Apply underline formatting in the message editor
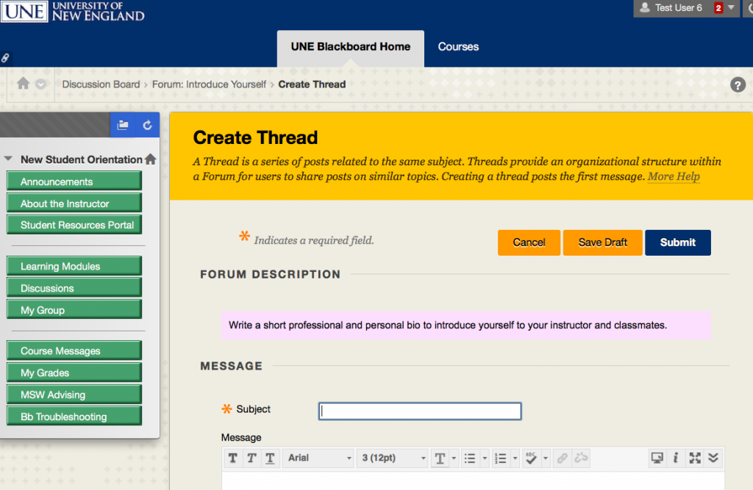This screenshot has height=490, width=753. pos(270,458)
